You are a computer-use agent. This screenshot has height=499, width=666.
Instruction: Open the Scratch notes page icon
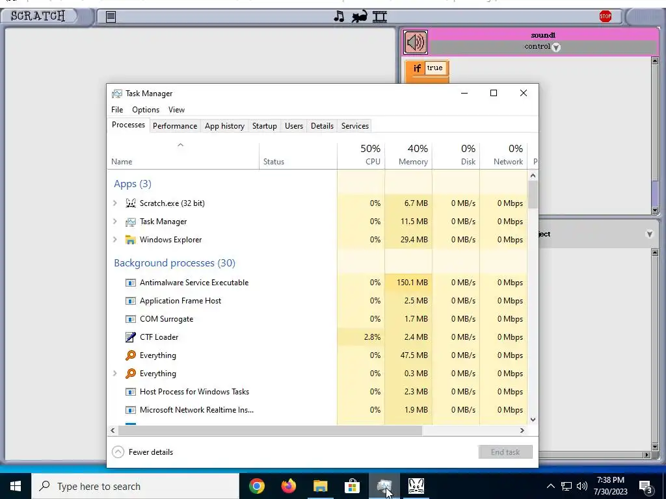[111, 16]
